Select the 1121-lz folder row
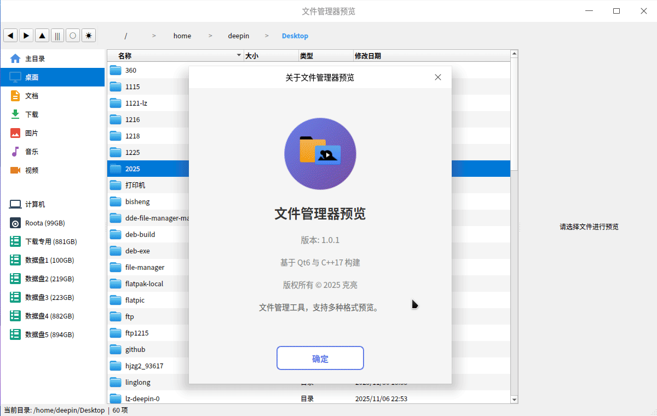 coord(308,103)
